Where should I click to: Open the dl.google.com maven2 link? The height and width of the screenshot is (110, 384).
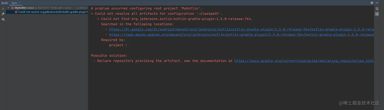point(241,29)
